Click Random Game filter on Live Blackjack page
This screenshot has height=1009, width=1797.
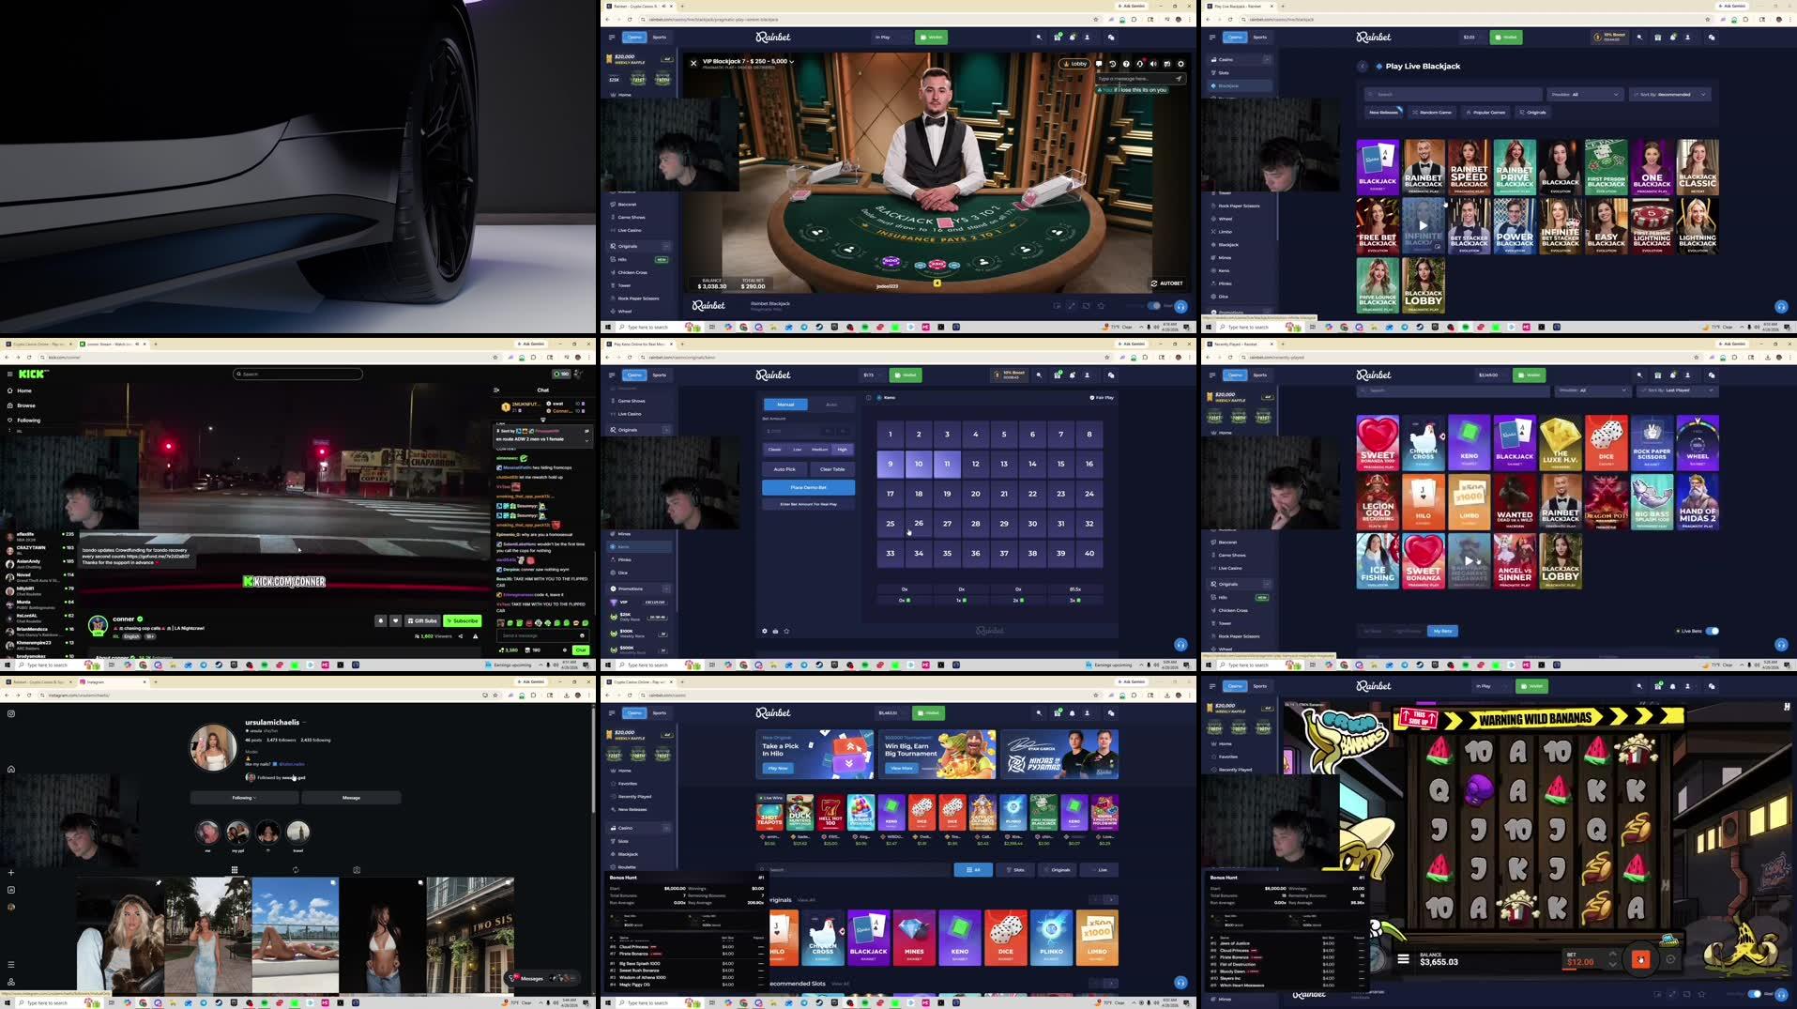click(1432, 112)
